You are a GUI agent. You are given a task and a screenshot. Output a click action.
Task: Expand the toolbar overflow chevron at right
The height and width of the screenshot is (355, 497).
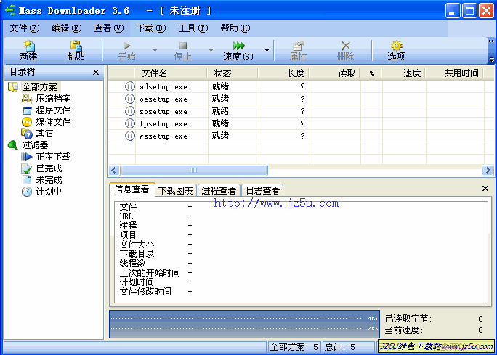tap(491, 41)
